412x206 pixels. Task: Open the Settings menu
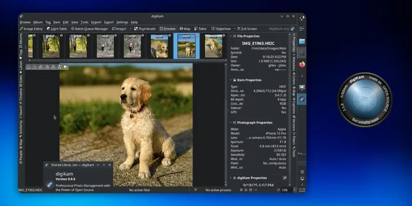pyautogui.click(x=122, y=22)
